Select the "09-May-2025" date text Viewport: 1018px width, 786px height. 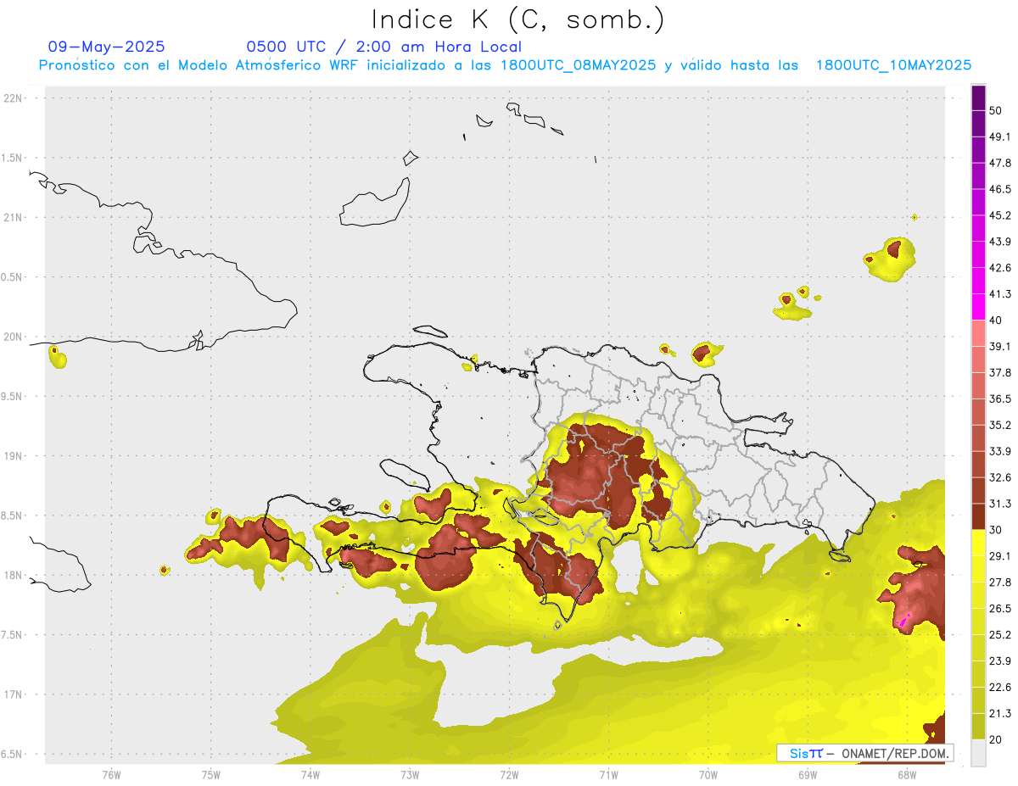tap(106, 47)
